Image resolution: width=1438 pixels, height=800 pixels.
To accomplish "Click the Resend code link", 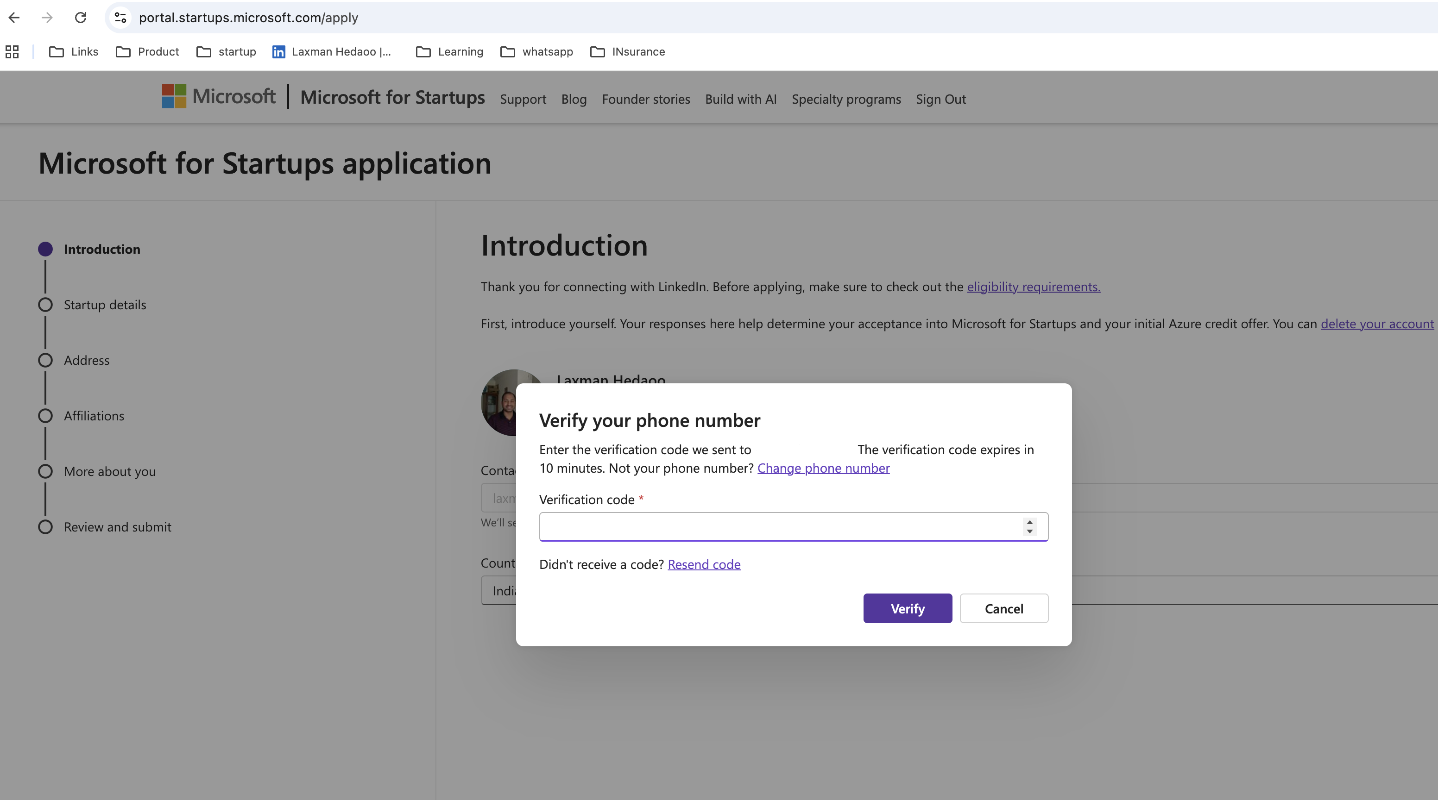I will coord(703,564).
